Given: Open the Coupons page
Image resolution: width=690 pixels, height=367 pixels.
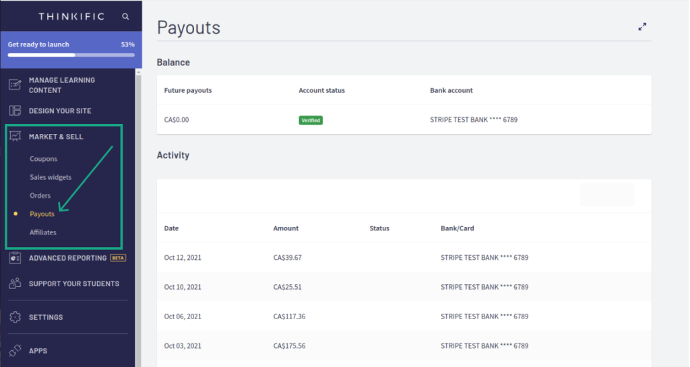Looking at the screenshot, I should tap(43, 159).
